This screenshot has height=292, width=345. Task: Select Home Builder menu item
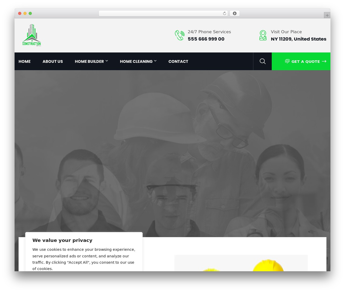point(89,61)
